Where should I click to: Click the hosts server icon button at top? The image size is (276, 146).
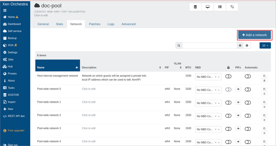tap(220, 7)
